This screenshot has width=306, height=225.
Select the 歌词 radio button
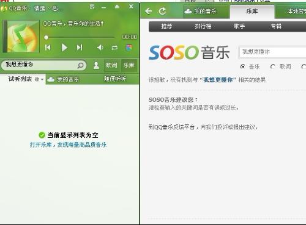(273, 66)
